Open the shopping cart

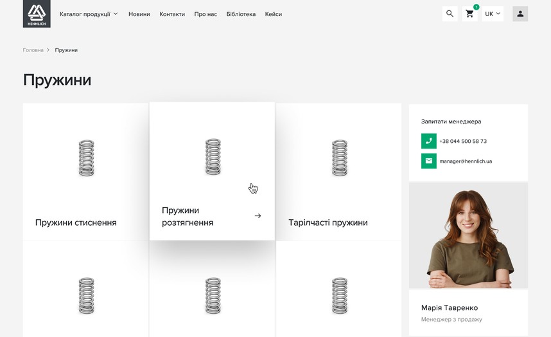[469, 14]
